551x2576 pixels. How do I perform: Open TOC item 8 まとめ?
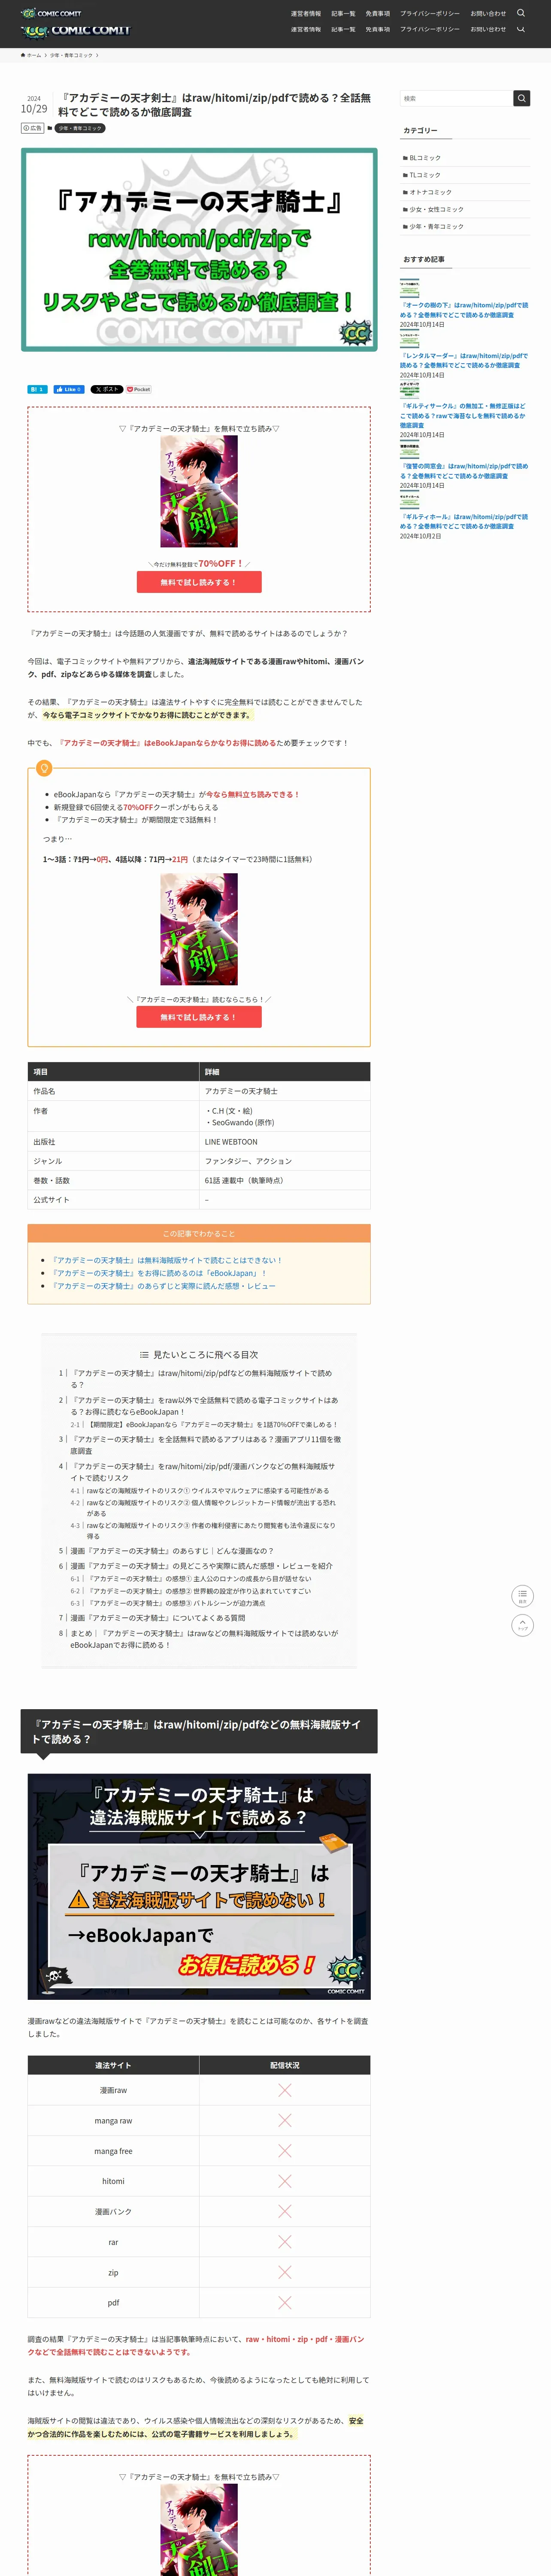(204, 1639)
